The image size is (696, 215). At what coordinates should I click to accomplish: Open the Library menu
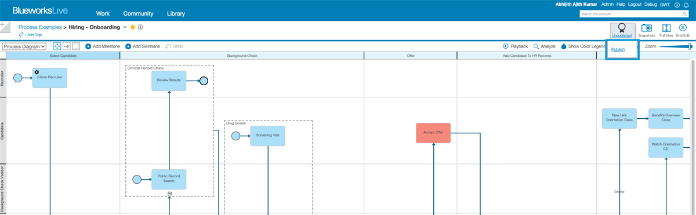pyautogui.click(x=176, y=13)
